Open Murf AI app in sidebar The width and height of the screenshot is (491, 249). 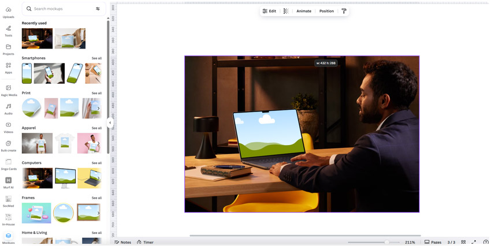point(9,183)
